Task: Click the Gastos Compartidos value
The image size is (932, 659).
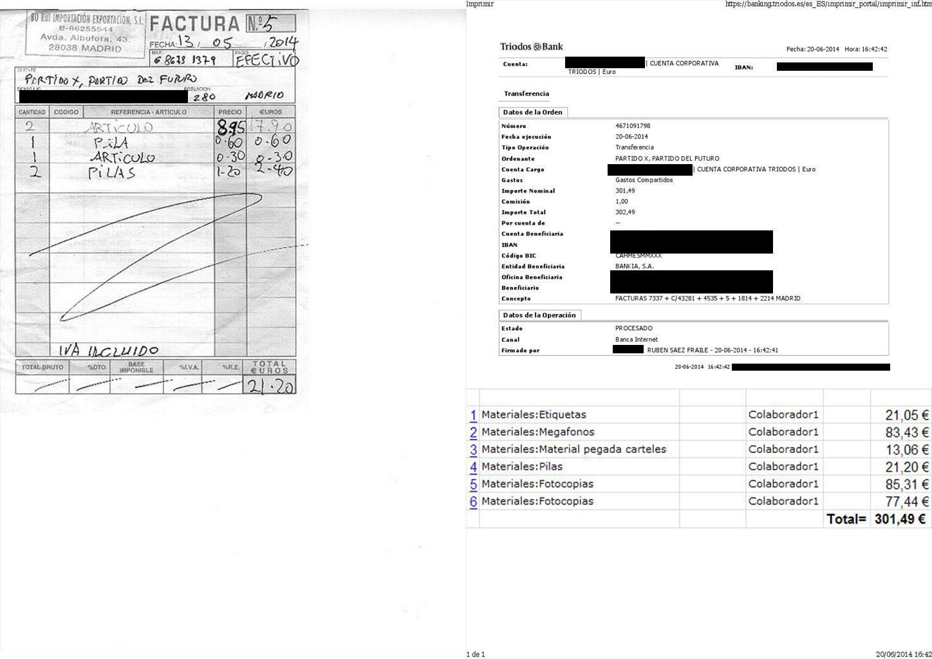Action: (644, 180)
